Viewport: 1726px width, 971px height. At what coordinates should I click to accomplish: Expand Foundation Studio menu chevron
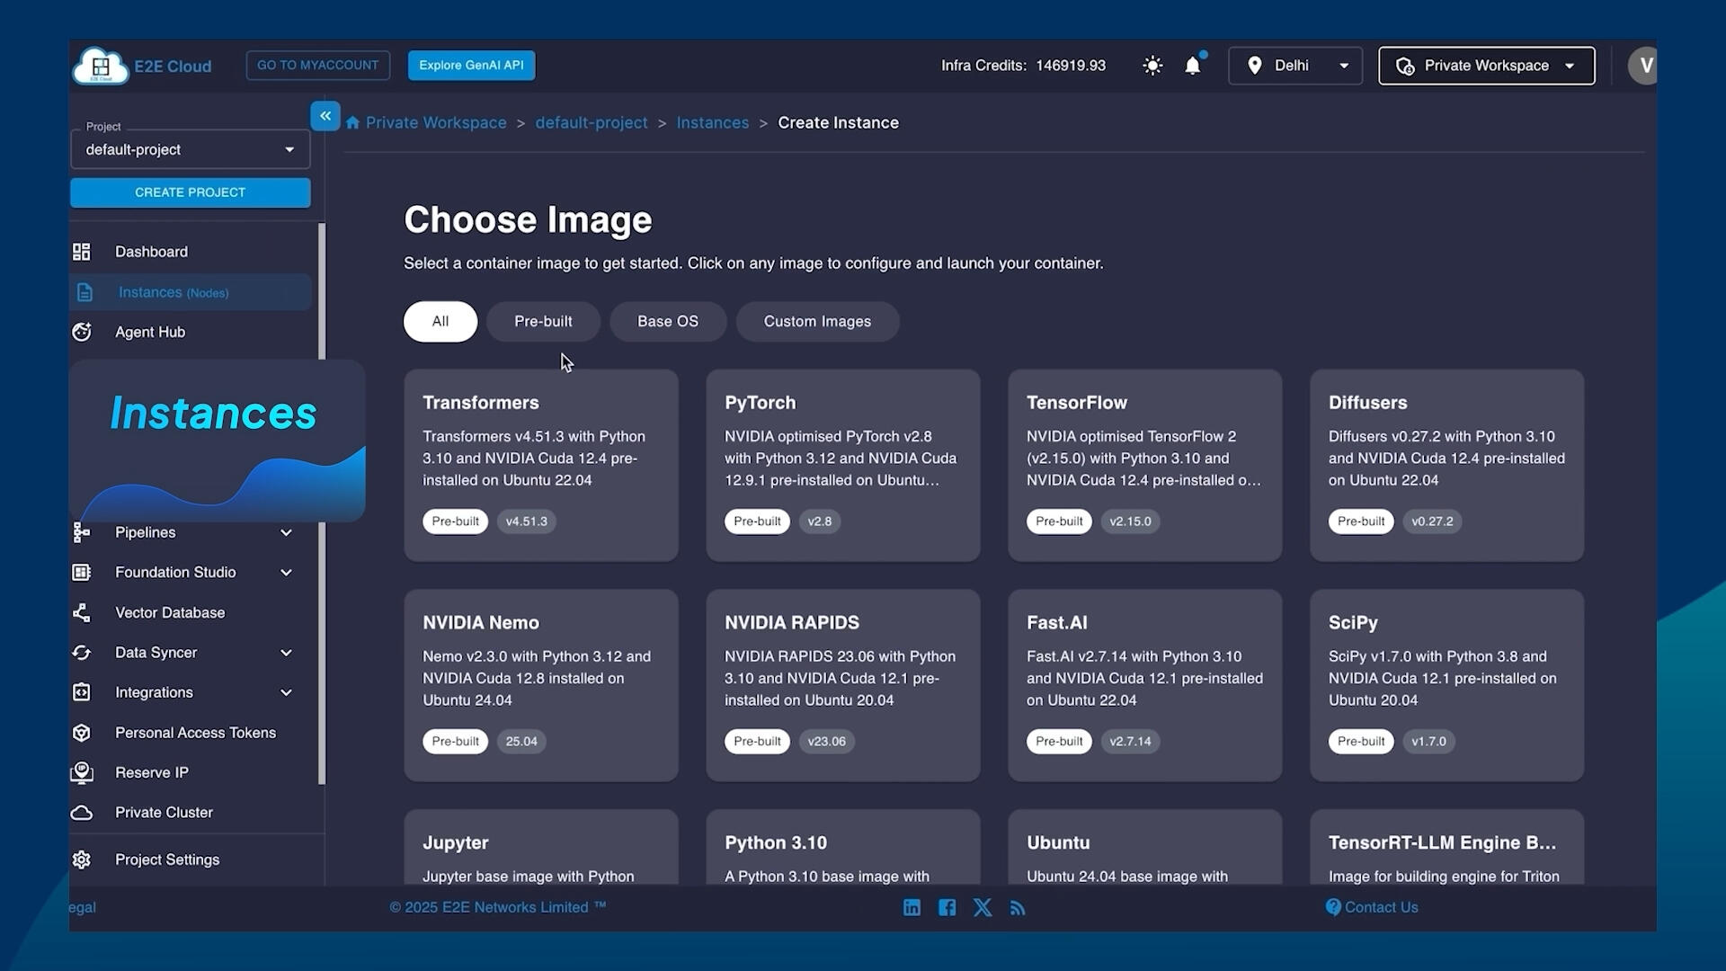(x=286, y=573)
